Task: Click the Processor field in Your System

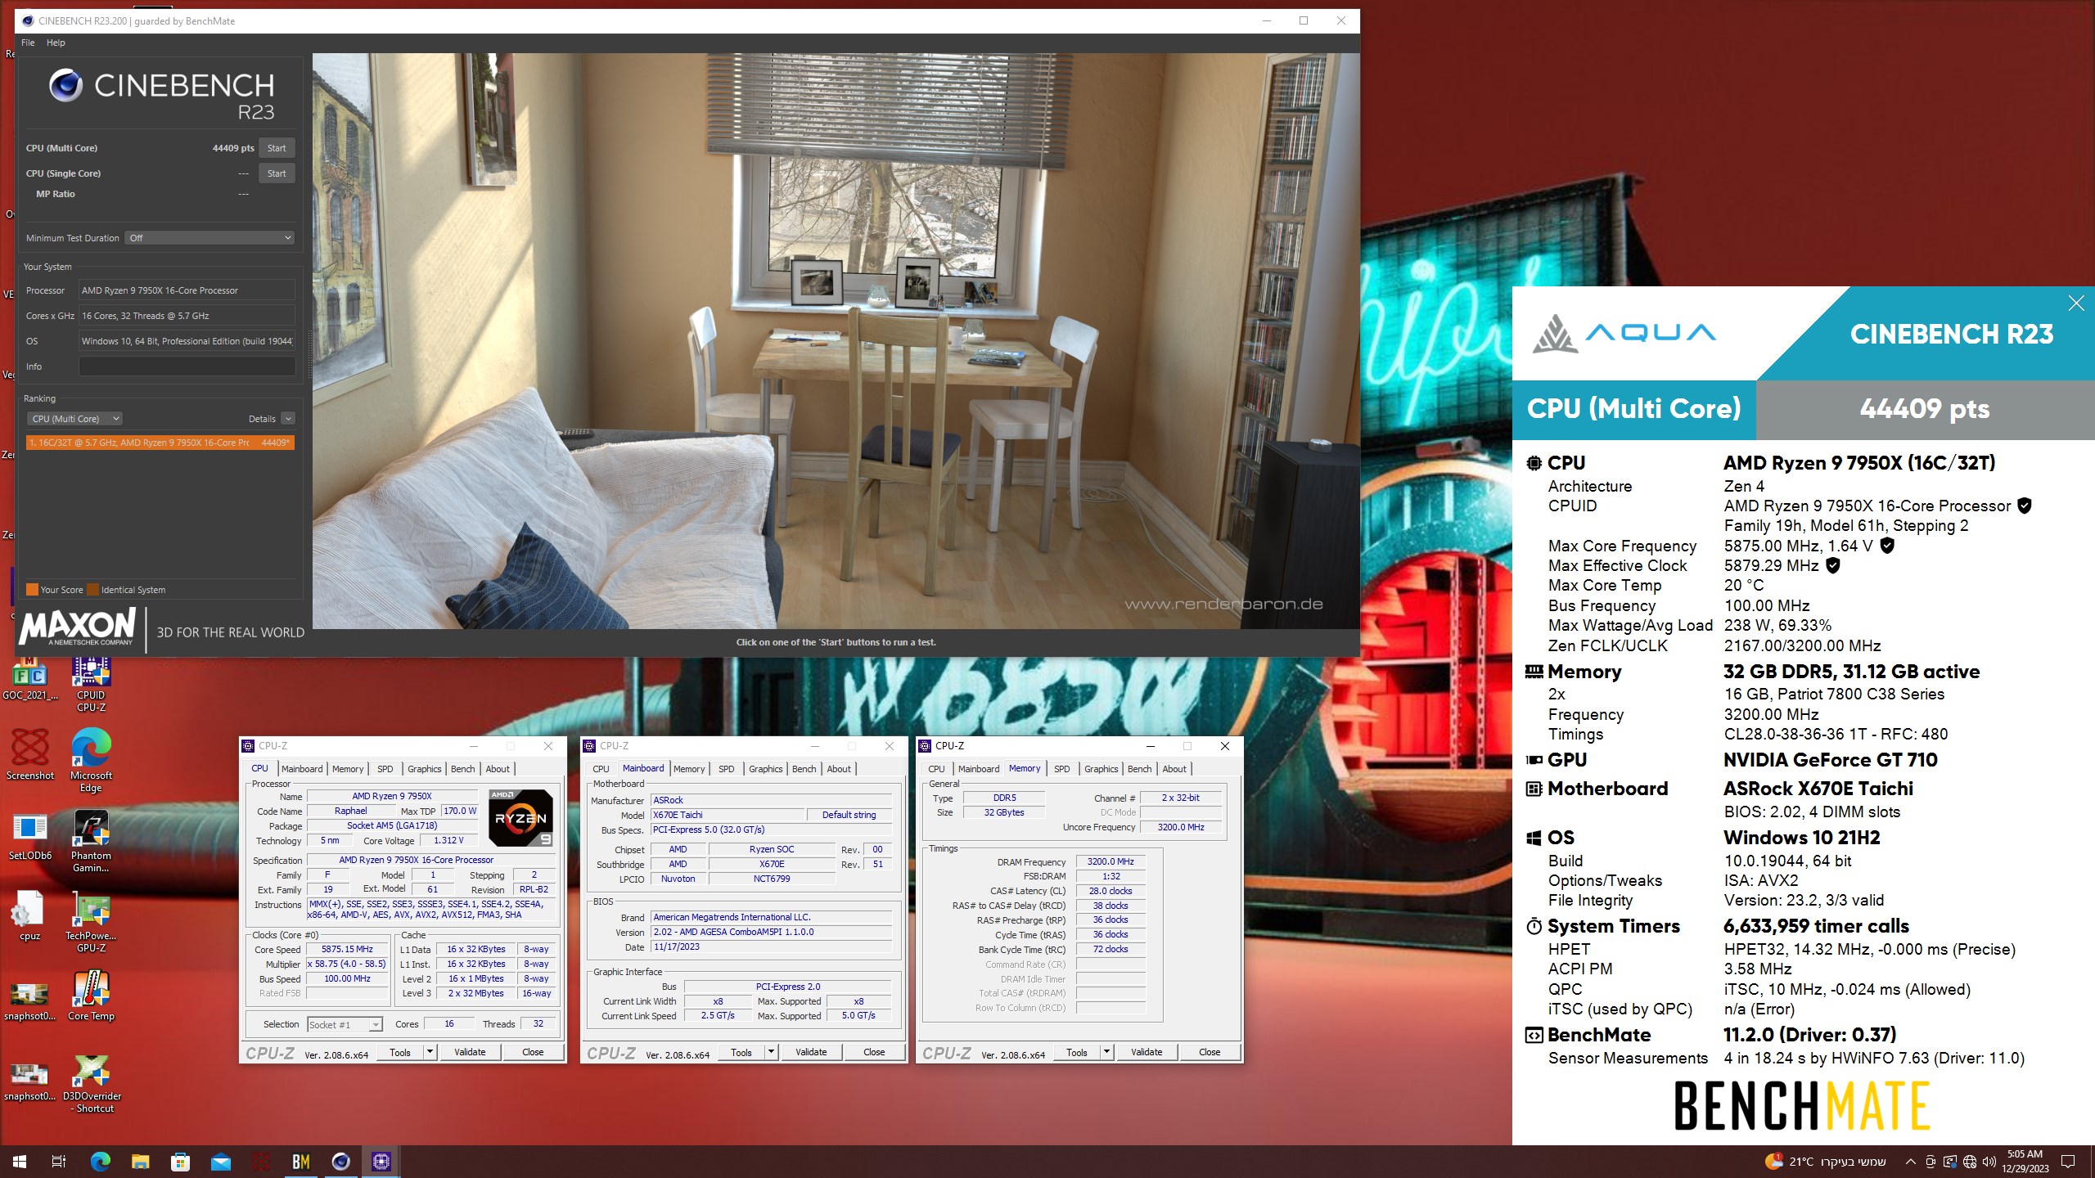Action: (187, 290)
